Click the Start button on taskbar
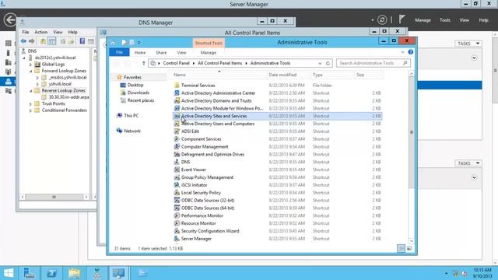 coord(9,273)
